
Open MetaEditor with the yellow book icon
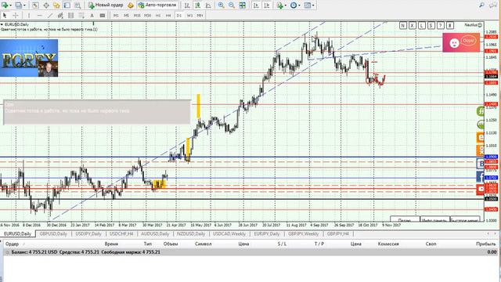pyautogui.click(x=131, y=5)
